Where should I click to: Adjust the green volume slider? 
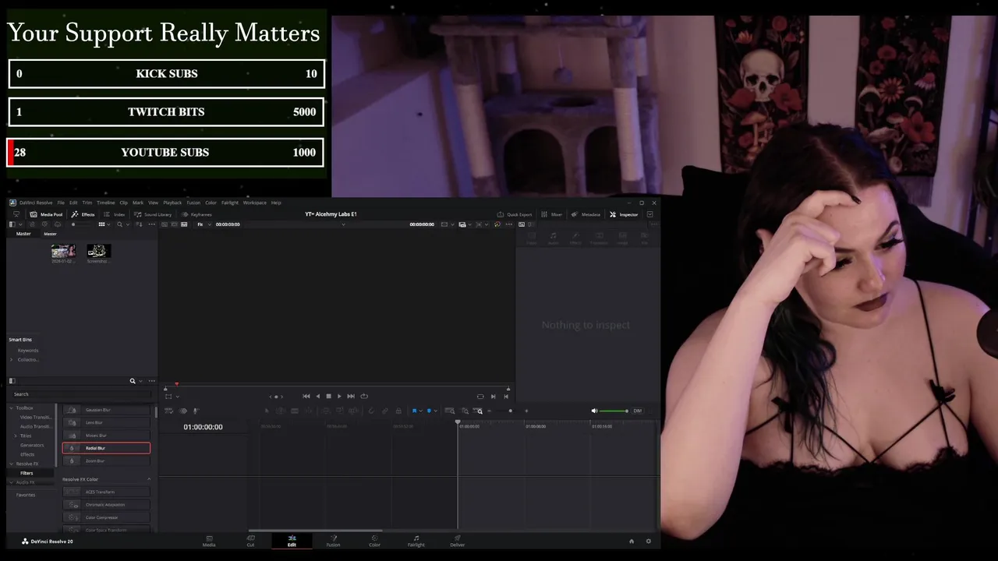(x=614, y=411)
